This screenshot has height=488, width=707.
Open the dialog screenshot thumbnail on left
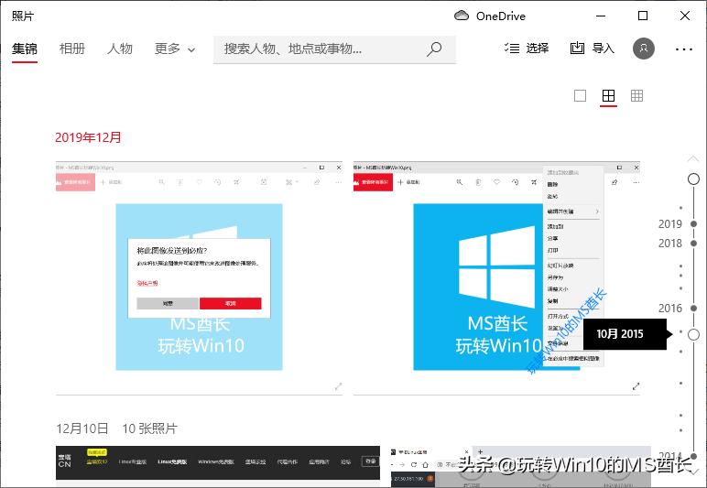pyautogui.click(x=199, y=277)
